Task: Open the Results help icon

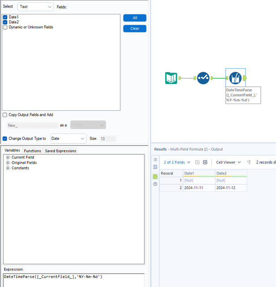Action: pos(155,184)
